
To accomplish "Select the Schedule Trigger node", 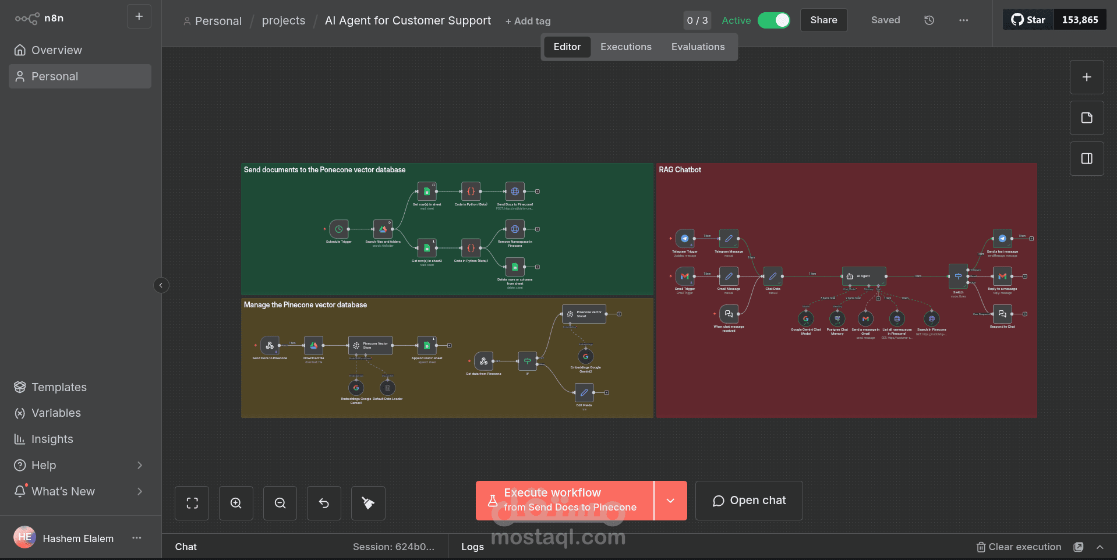I will [339, 229].
